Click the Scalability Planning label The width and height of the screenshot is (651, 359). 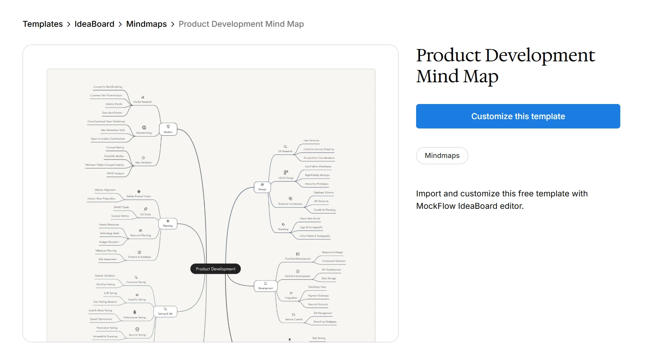pyautogui.click(x=325, y=210)
